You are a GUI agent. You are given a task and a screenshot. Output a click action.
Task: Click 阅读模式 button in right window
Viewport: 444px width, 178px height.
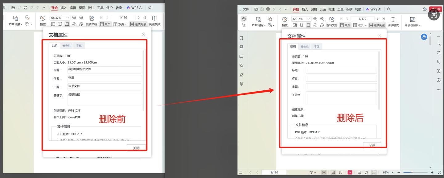click(393, 22)
